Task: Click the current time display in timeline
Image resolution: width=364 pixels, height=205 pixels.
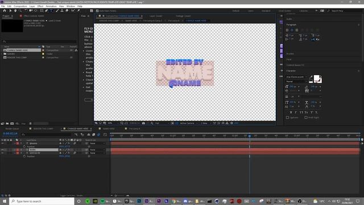Action: point(10,134)
